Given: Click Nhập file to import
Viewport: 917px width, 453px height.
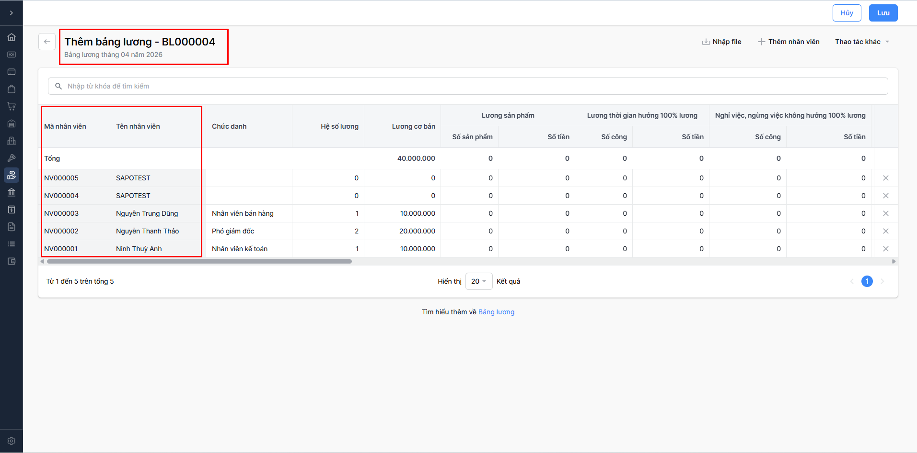Looking at the screenshot, I should click(721, 42).
